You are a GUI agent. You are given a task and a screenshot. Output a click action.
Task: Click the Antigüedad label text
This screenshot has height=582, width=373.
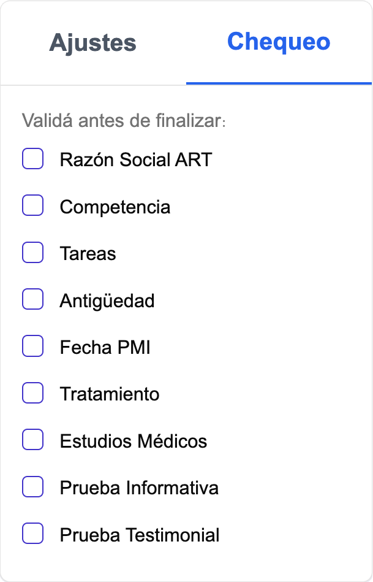click(105, 300)
